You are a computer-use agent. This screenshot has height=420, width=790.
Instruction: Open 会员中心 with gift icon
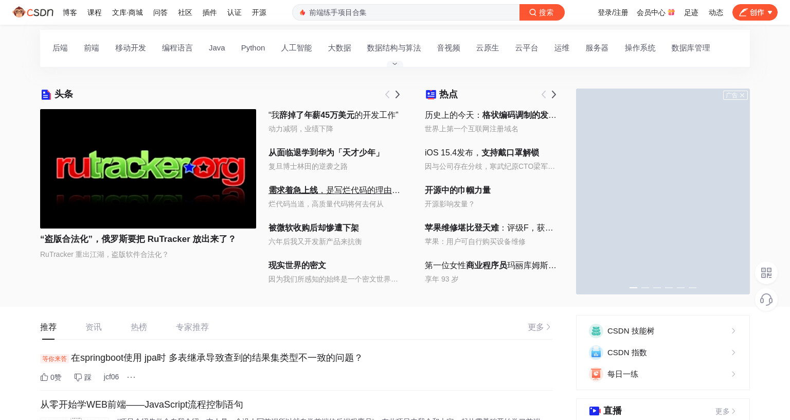[x=656, y=12]
